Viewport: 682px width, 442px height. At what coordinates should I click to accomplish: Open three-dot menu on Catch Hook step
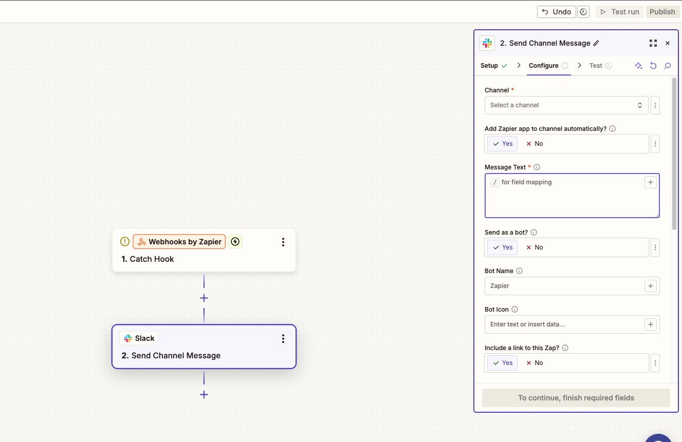(x=283, y=242)
